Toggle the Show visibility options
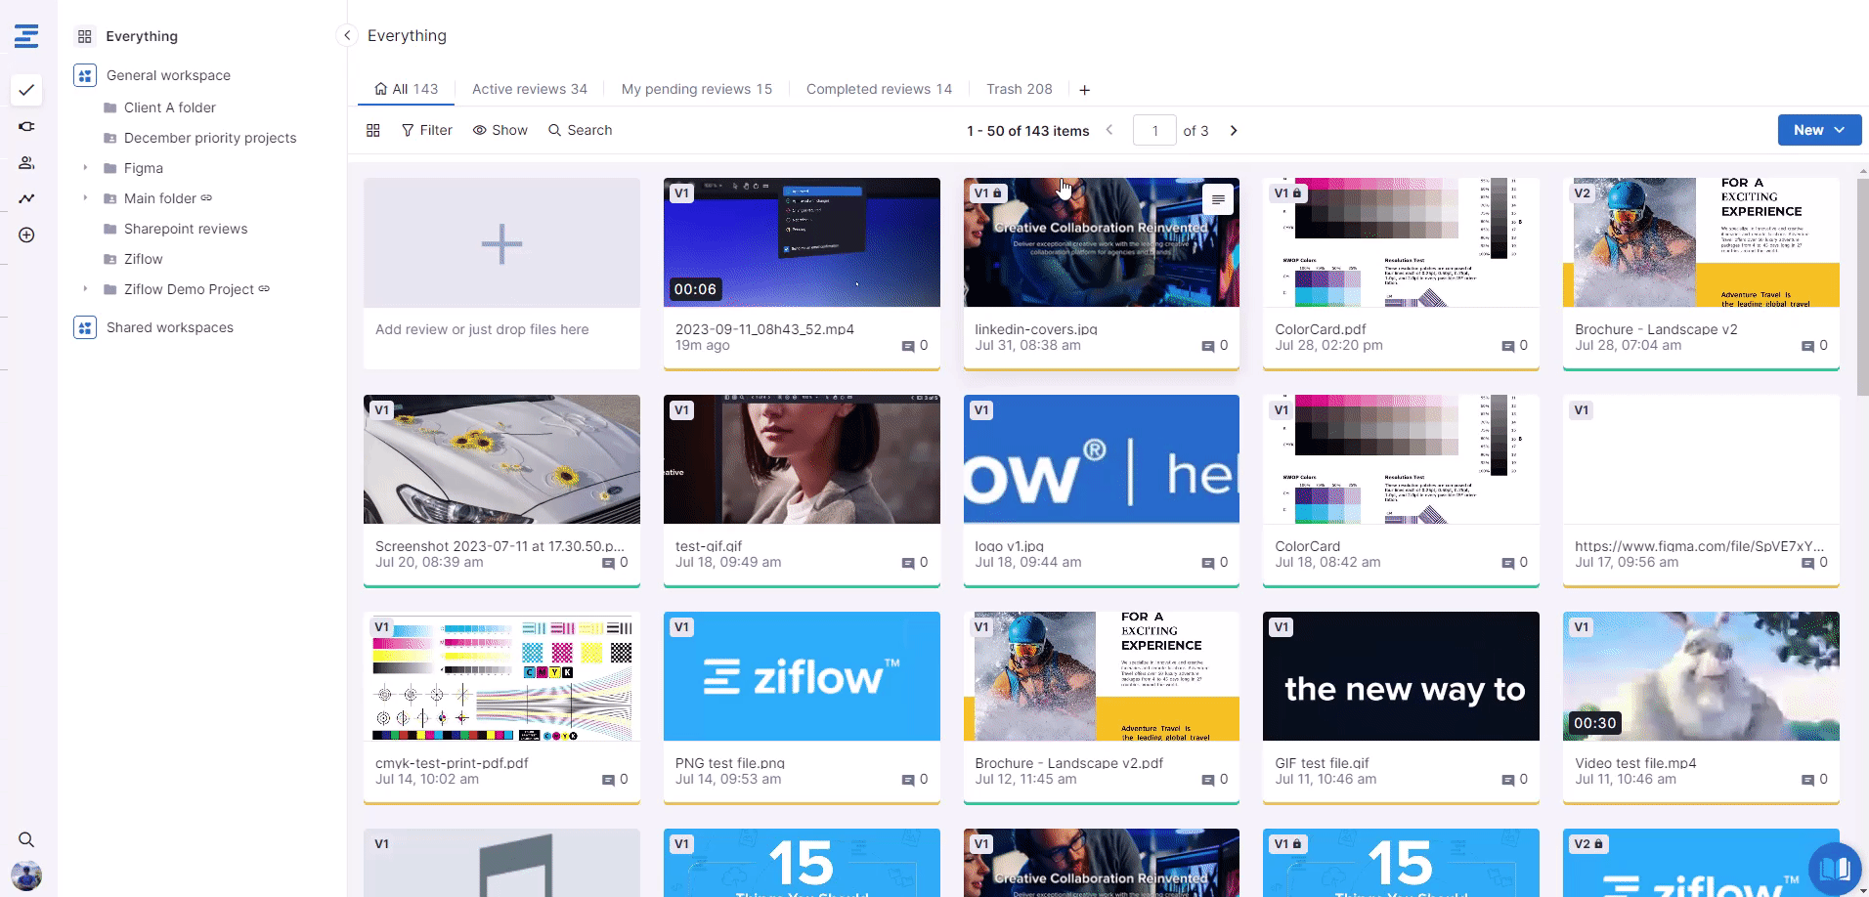Viewport: 1869px width, 897px height. [500, 130]
